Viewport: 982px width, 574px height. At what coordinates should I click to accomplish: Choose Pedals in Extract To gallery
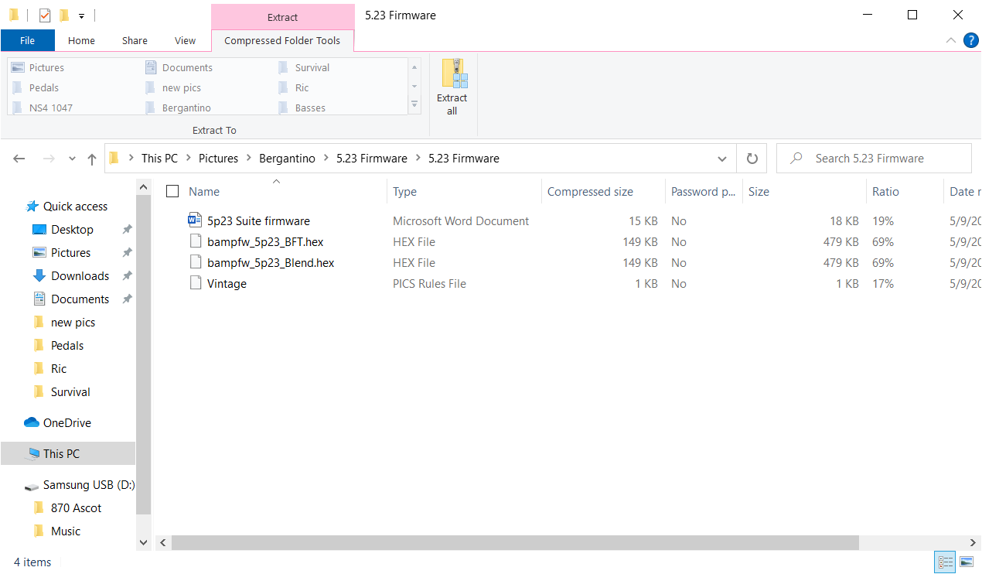(x=44, y=87)
